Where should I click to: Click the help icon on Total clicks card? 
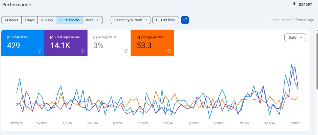[40, 51]
